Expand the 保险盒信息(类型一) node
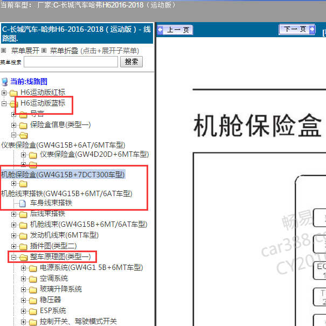326x326 pixels. (x=13, y=125)
